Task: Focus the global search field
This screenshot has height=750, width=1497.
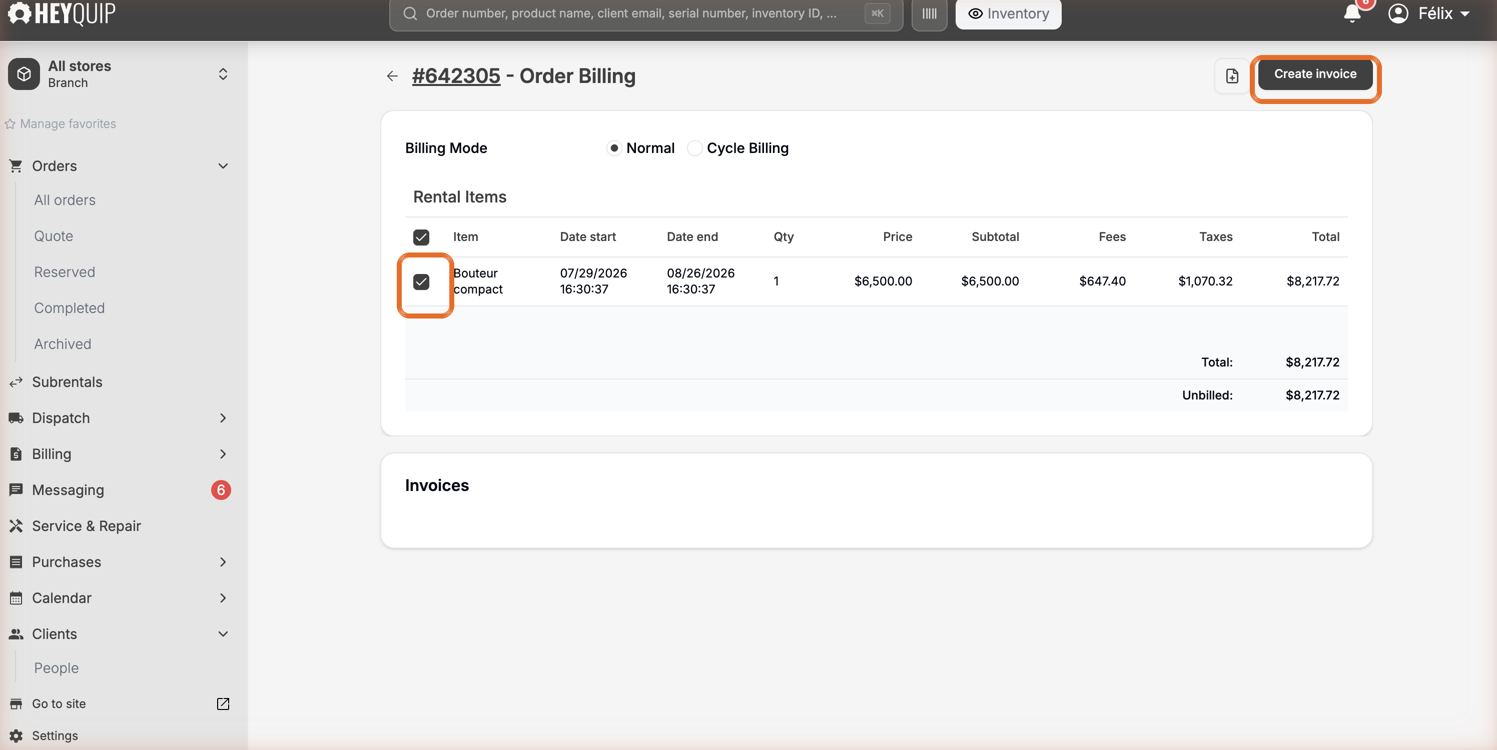Action: click(x=645, y=14)
